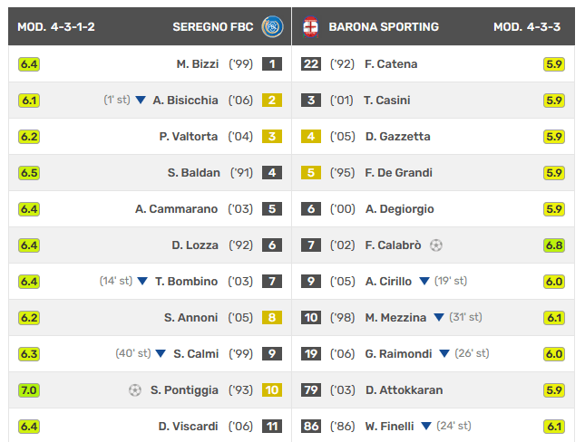Image resolution: width=585 pixels, height=442 pixels.
Task: Click S. Pontiggia's 7.0 rating badge
Action: 29,390
